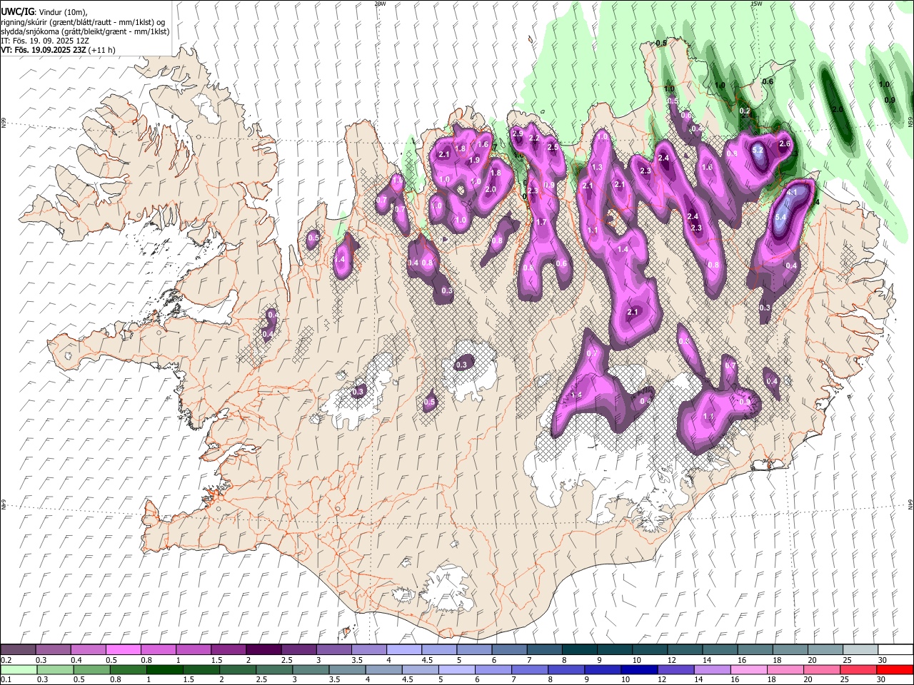Click the "2.5" snowfall value on the map

(x=552, y=147)
